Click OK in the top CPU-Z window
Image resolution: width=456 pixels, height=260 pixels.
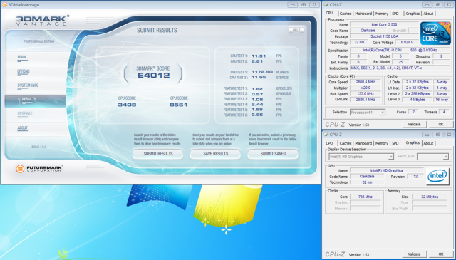[441, 124]
